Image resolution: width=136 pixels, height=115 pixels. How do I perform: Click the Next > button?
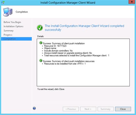(88, 109)
